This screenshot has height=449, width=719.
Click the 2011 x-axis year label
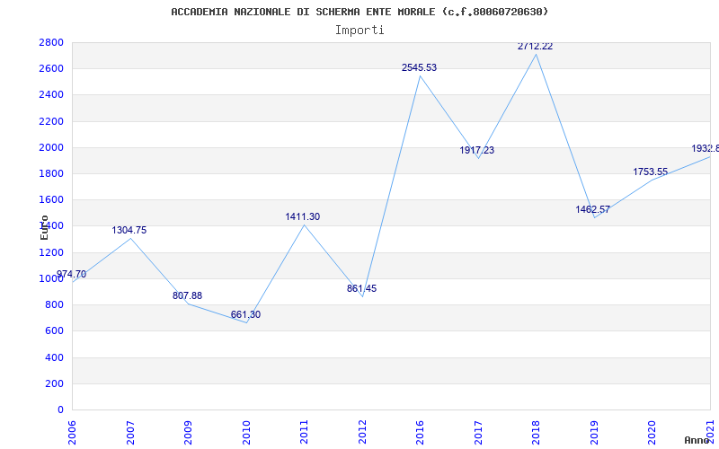pyautogui.click(x=304, y=433)
